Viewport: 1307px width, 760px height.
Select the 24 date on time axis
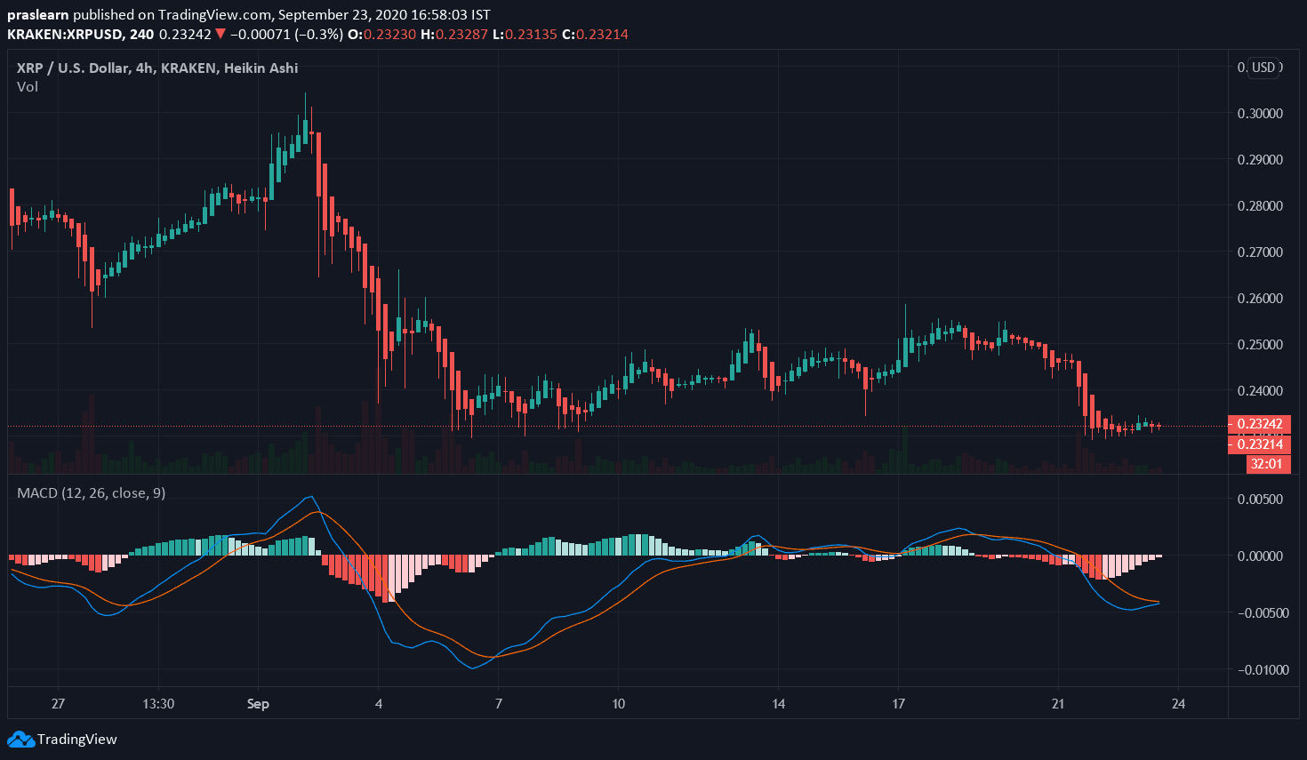pyautogui.click(x=1178, y=704)
